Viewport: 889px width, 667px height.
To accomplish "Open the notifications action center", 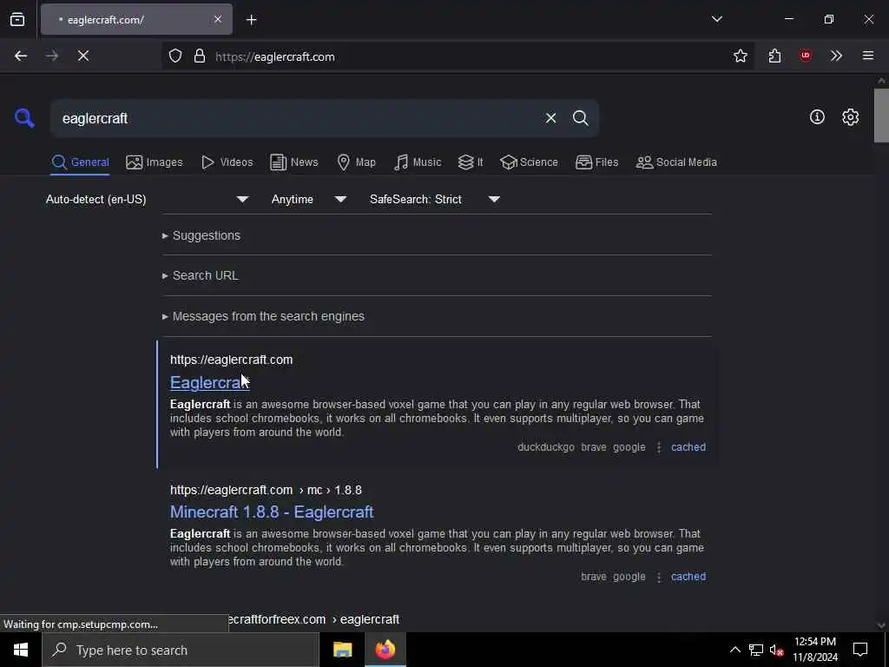I will [x=860, y=650].
